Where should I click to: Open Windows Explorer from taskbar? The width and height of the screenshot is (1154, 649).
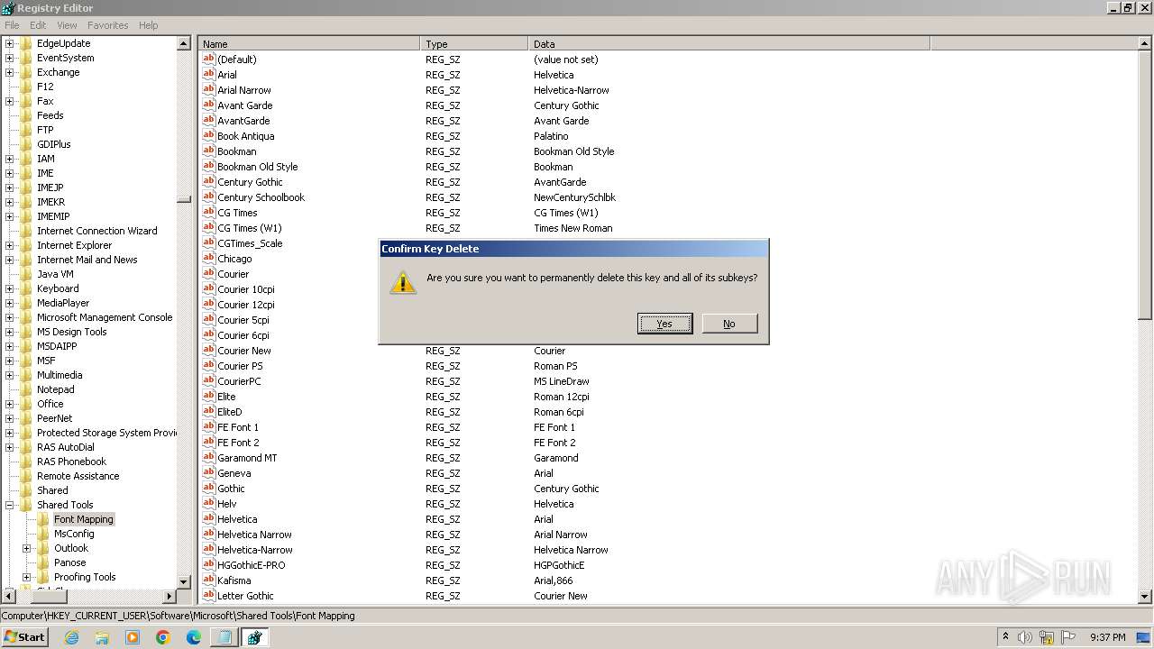(x=102, y=637)
